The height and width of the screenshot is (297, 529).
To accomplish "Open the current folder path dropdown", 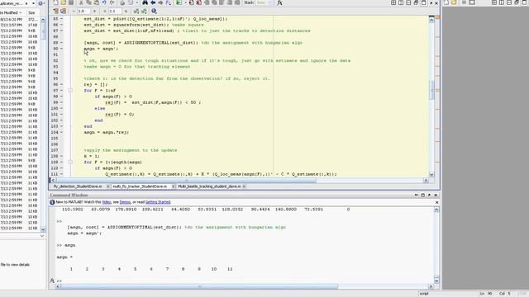I will (x=33, y=3).
